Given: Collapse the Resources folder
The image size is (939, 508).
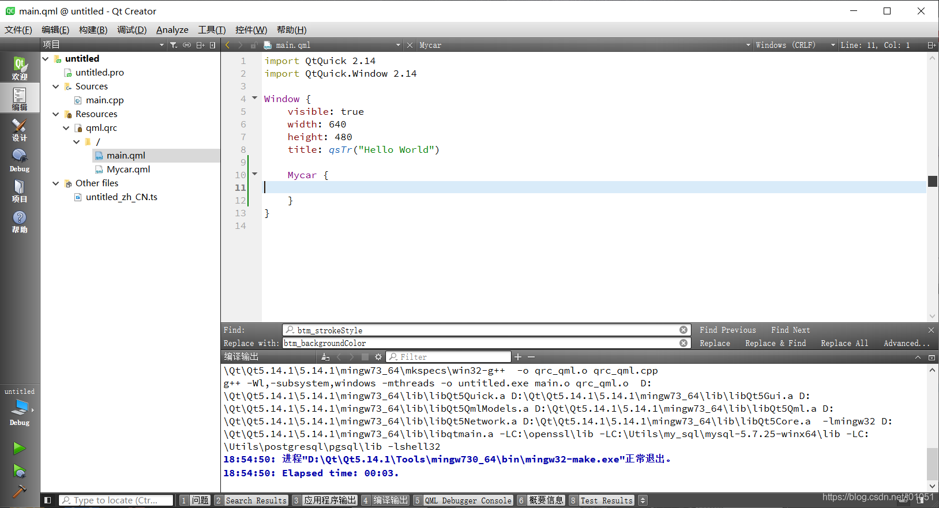Looking at the screenshot, I should click(56, 114).
